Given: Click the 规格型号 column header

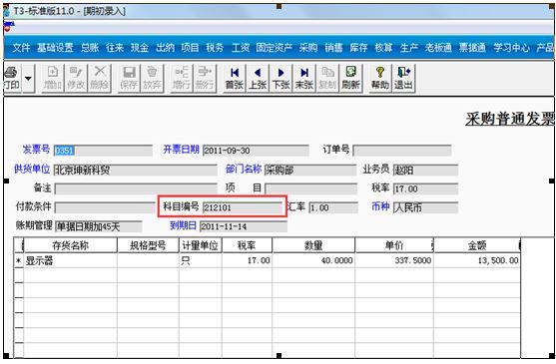Looking at the screenshot, I should [148, 245].
